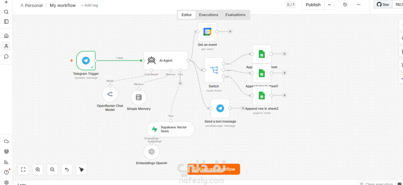Open the Send a text message node
403x185 pixels.
pos(220,108)
